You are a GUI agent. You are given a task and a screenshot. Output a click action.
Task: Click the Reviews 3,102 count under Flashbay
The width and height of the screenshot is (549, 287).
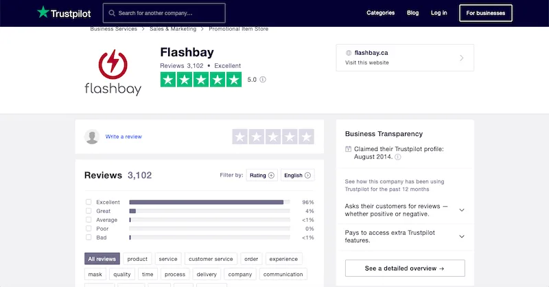pos(181,65)
